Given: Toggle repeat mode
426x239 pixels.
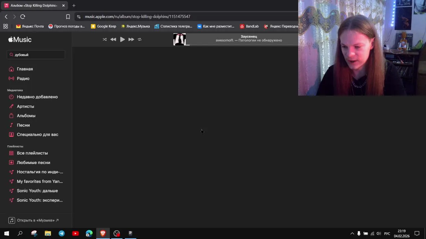Looking at the screenshot, I should 140,40.
